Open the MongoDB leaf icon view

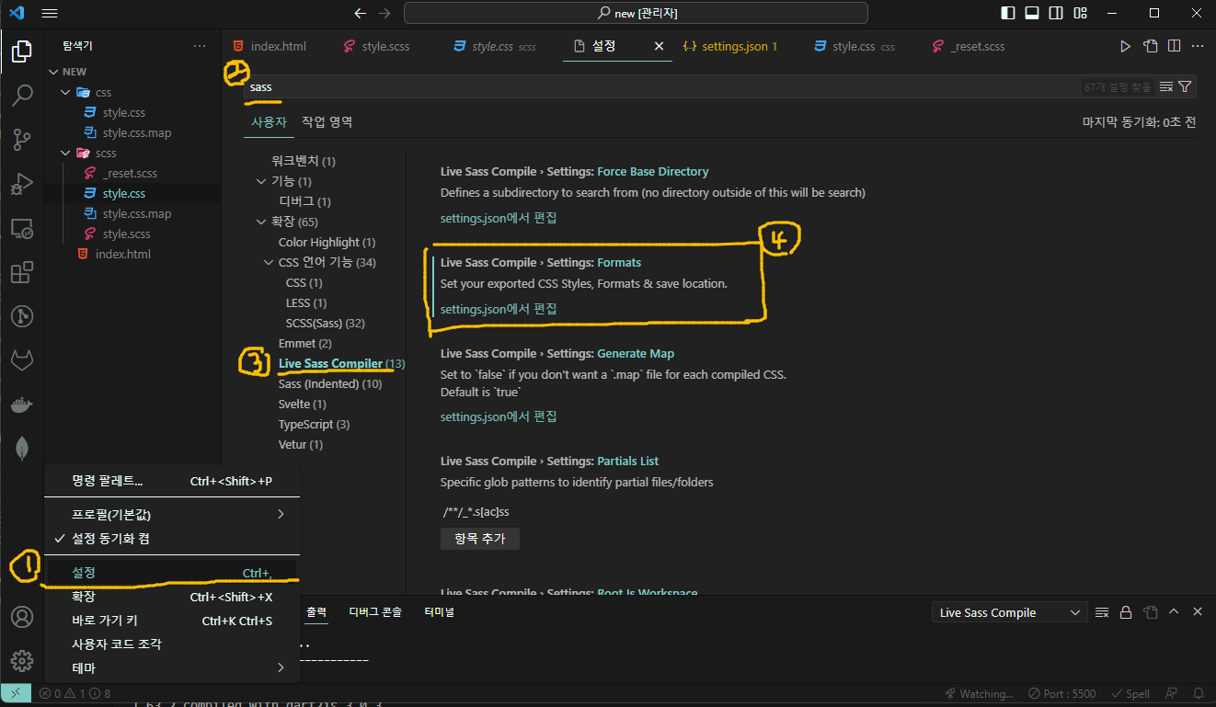click(x=22, y=450)
